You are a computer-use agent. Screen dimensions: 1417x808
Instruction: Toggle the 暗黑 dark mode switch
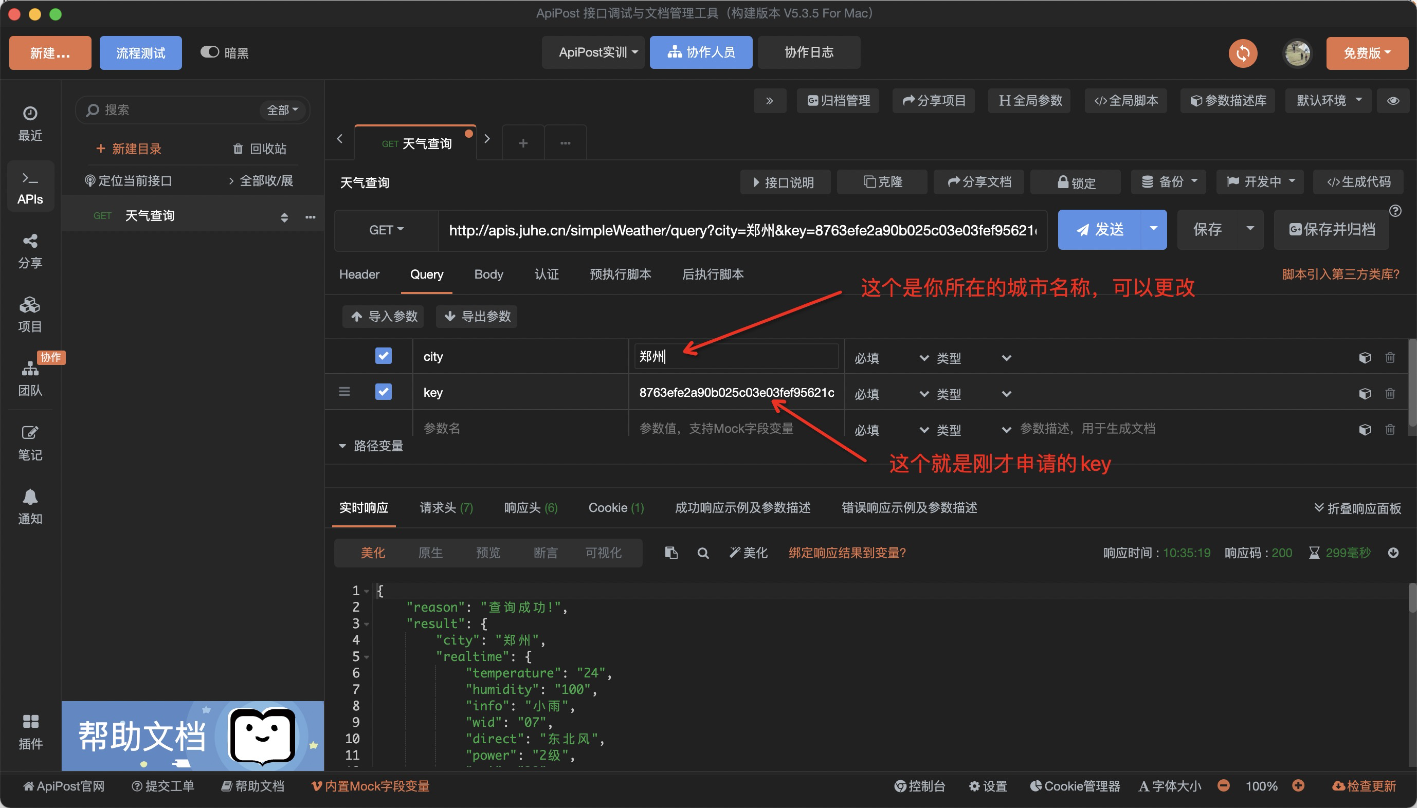click(x=210, y=52)
